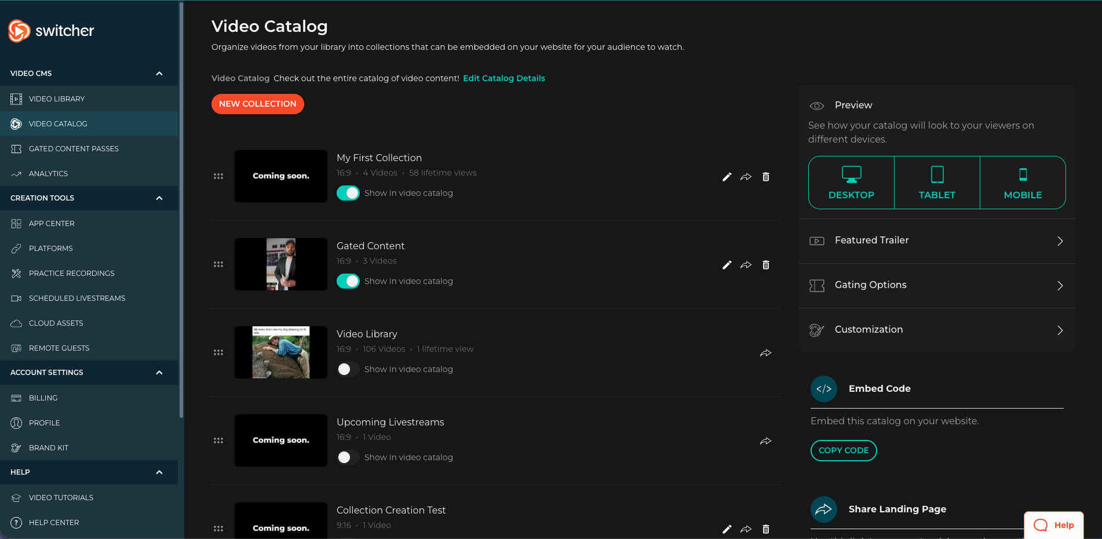Collapse the Account Settings section

159,373
